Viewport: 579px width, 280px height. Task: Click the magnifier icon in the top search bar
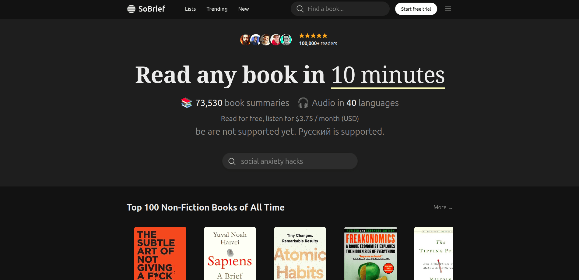click(300, 9)
